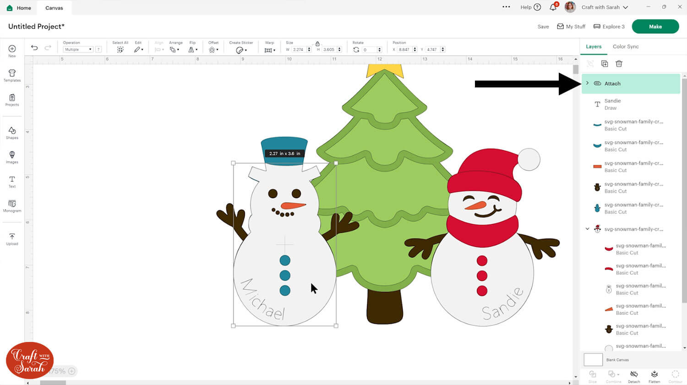Screen dimensions: 687x385
Task: Add text with the Text tool
Action: click(12, 181)
